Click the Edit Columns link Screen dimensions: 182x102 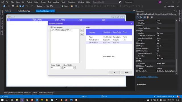pos(142,77)
